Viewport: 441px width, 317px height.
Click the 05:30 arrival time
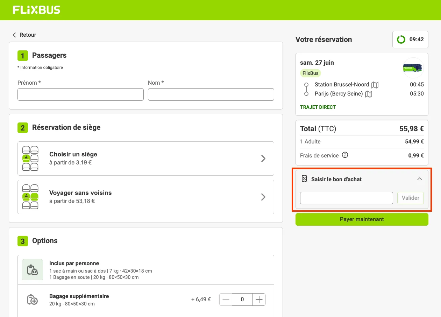[417, 94]
